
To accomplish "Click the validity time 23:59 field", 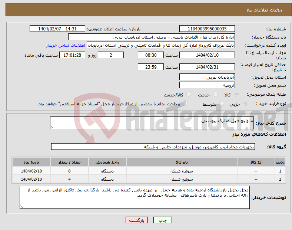I will tap(151, 67).
